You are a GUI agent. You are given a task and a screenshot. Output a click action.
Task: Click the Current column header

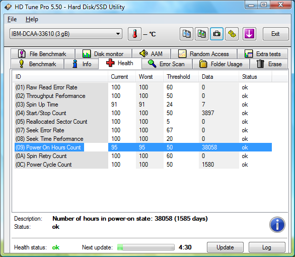click(122, 77)
